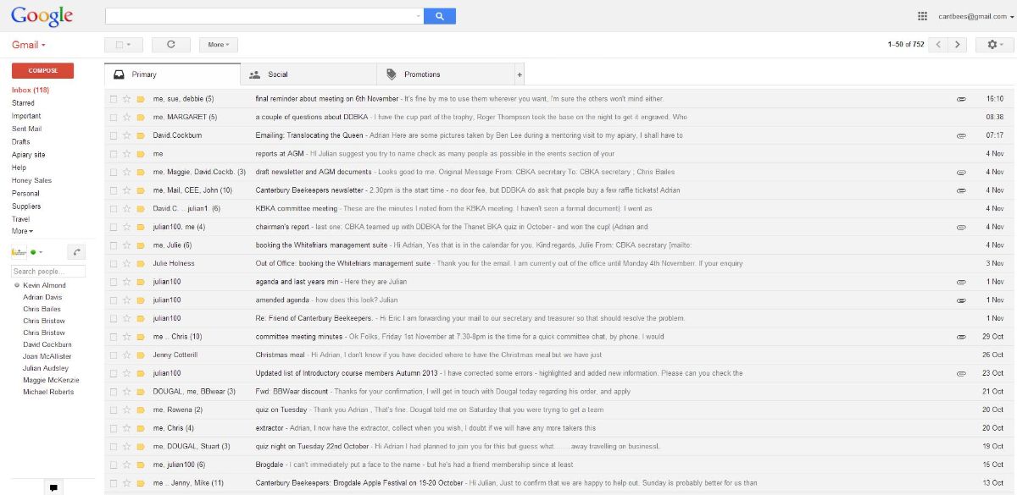Check the 'Updated list of Introductory course members' email
This screenshot has height=495, width=1017.
click(114, 373)
